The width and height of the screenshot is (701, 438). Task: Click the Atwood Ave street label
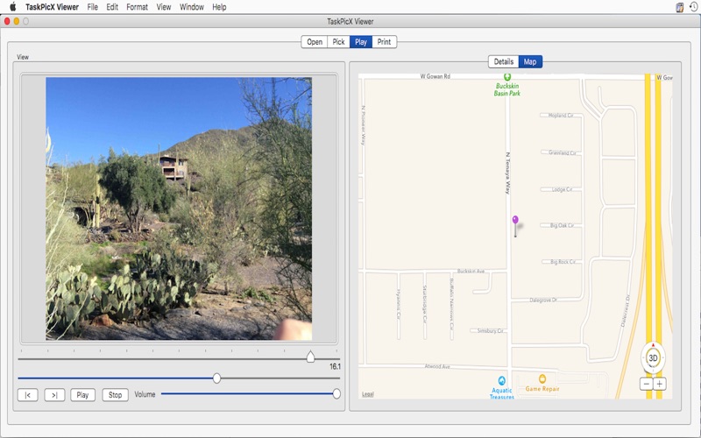pyautogui.click(x=437, y=366)
